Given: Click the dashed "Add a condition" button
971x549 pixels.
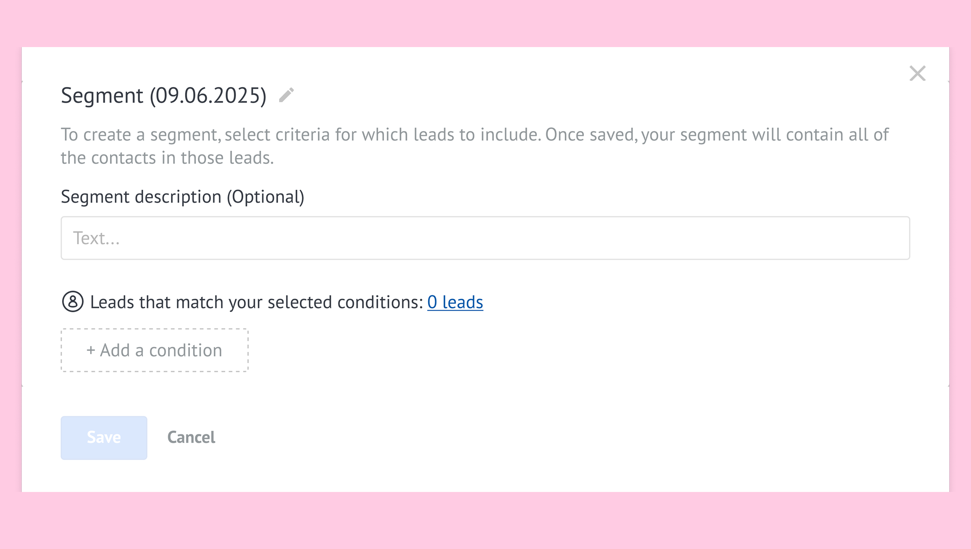Looking at the screenshot, I should pyautogui.click(x=155, y=350).
